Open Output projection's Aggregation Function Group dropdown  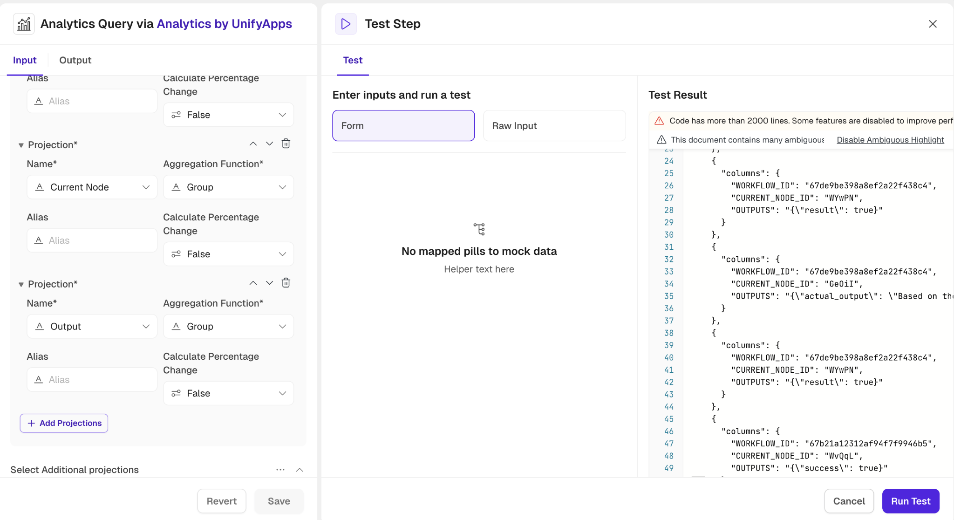[228, 327]
